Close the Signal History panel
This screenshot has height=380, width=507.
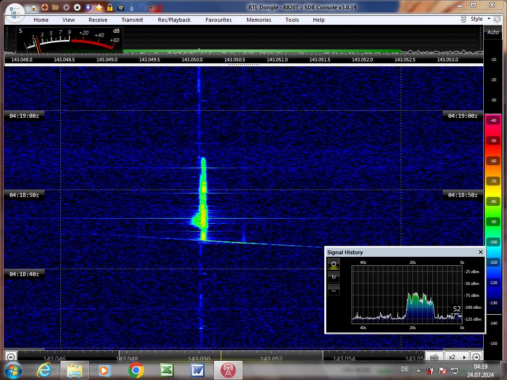(x=480, y=252)
